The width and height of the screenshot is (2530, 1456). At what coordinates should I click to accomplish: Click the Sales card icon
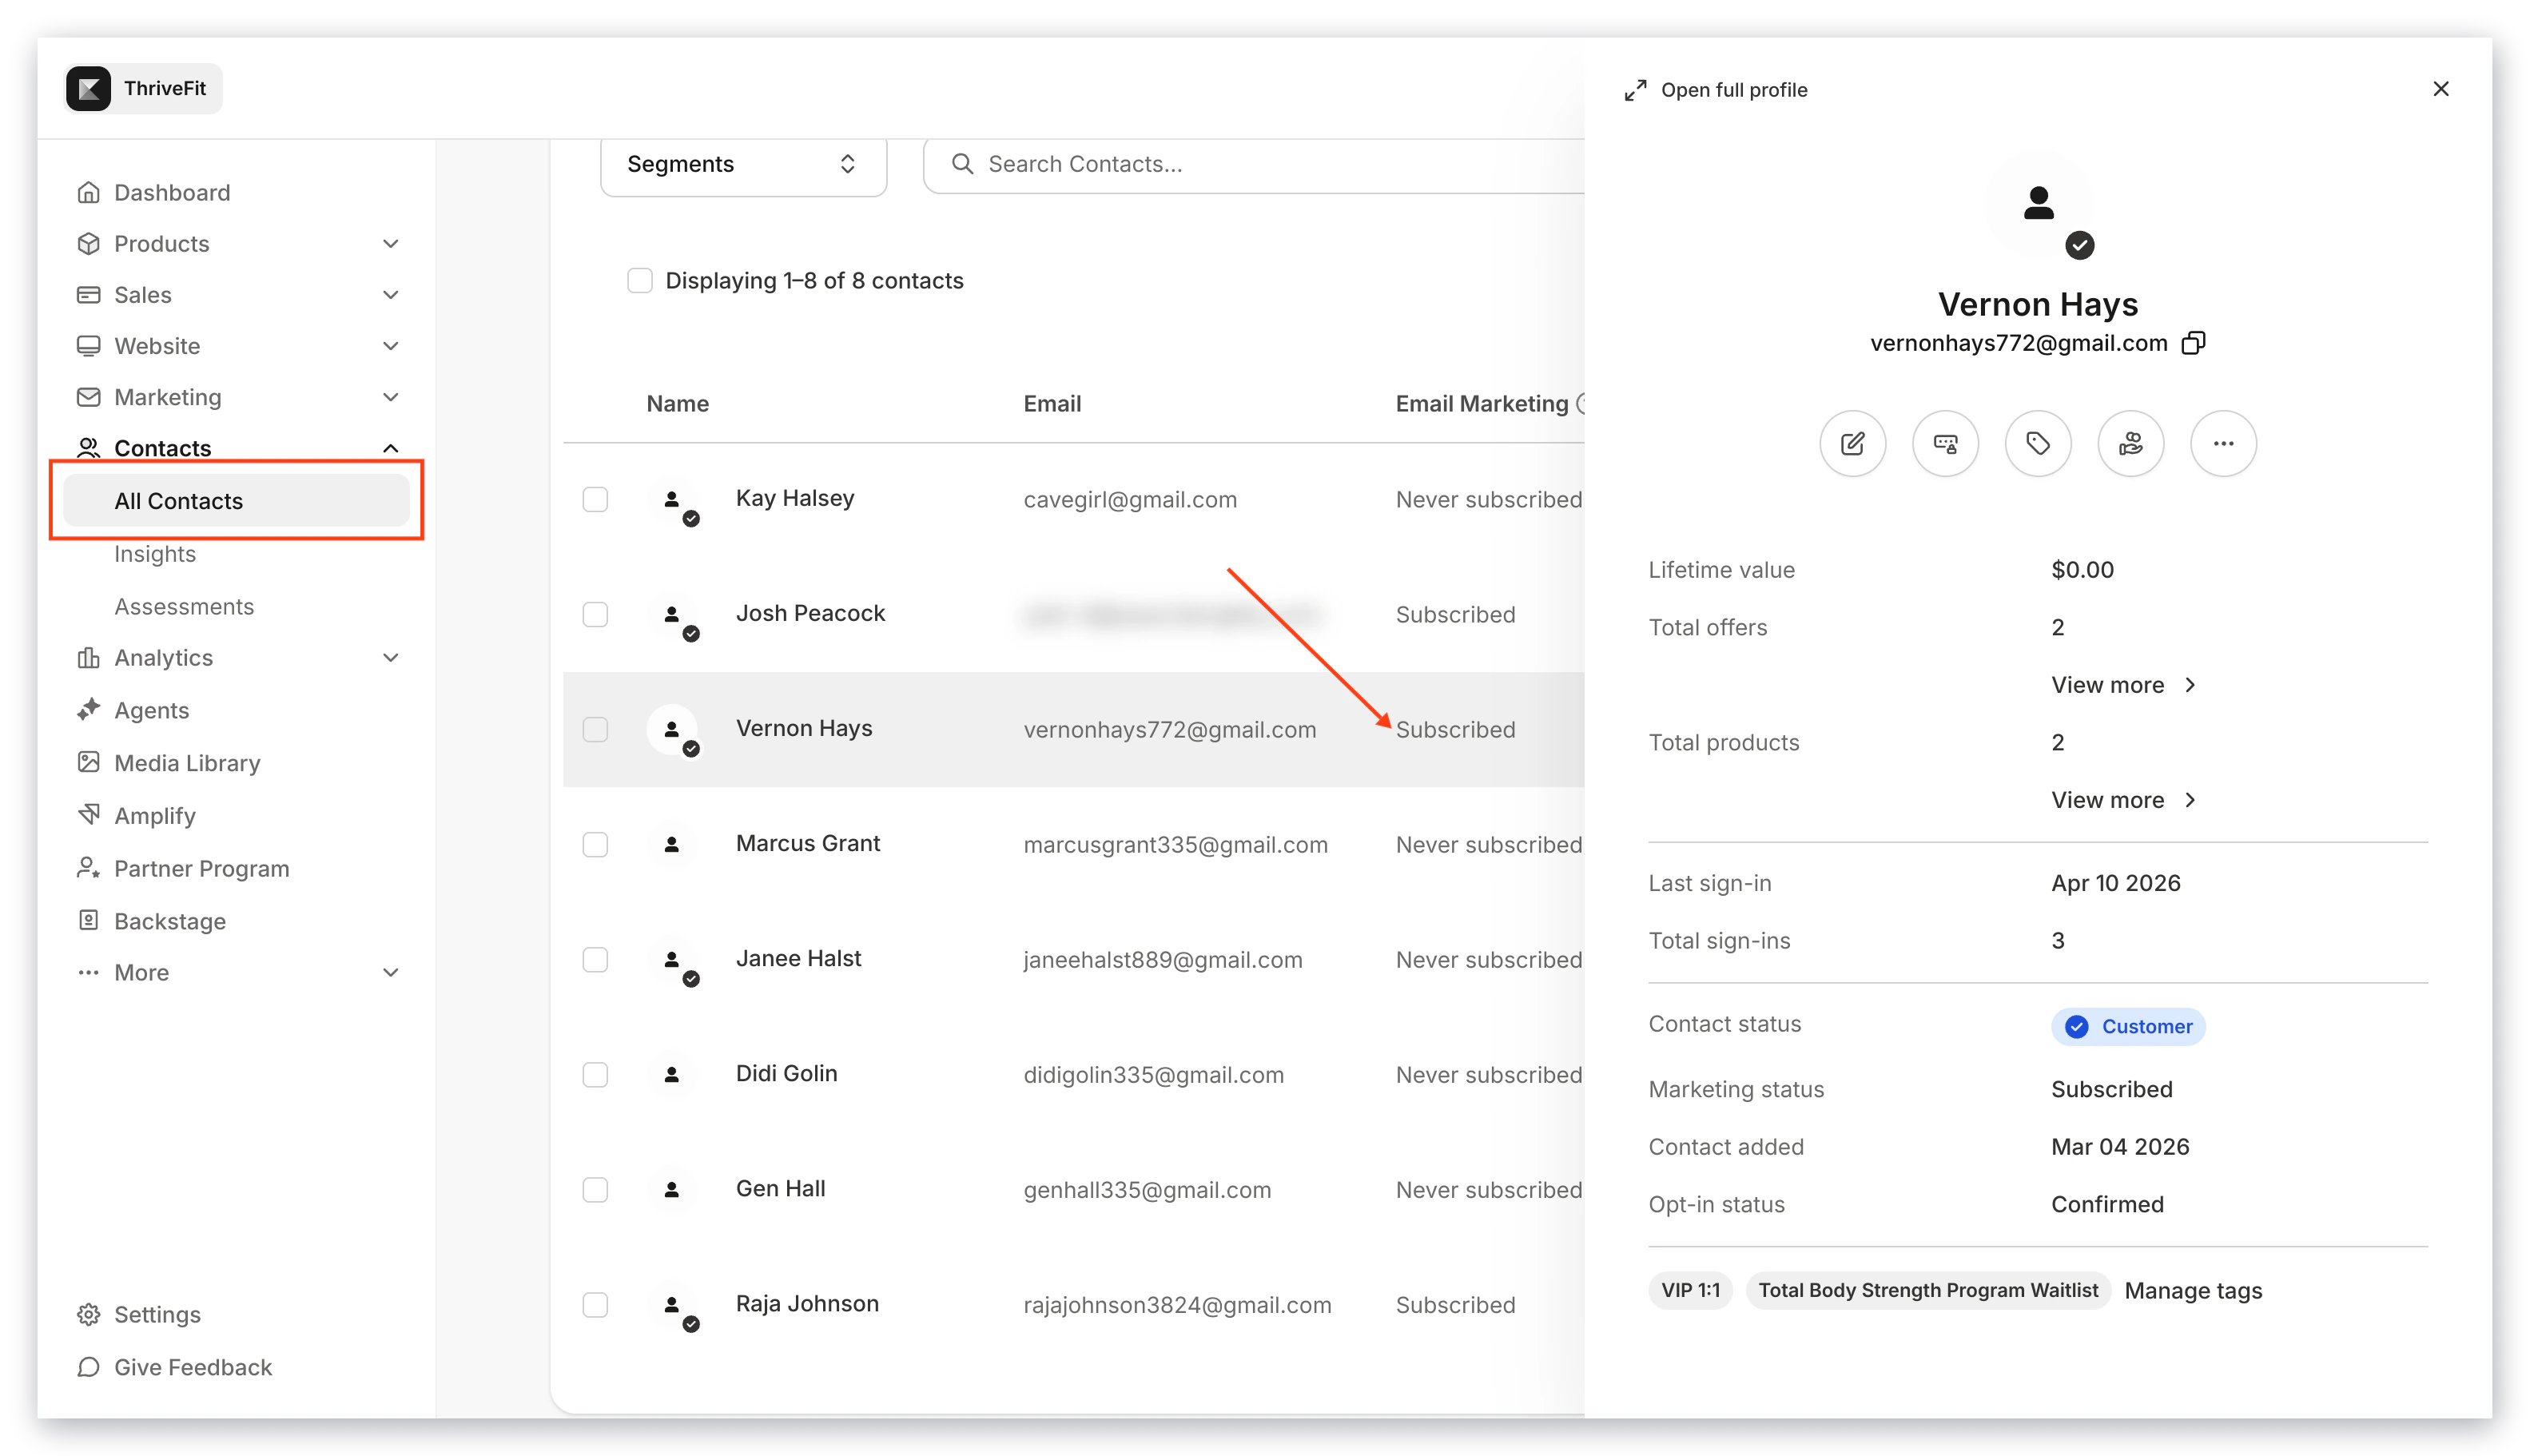coord(89,294)
